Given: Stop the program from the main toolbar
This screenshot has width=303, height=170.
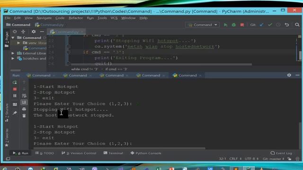Looking at the screenshot, I should click(242, 25).
